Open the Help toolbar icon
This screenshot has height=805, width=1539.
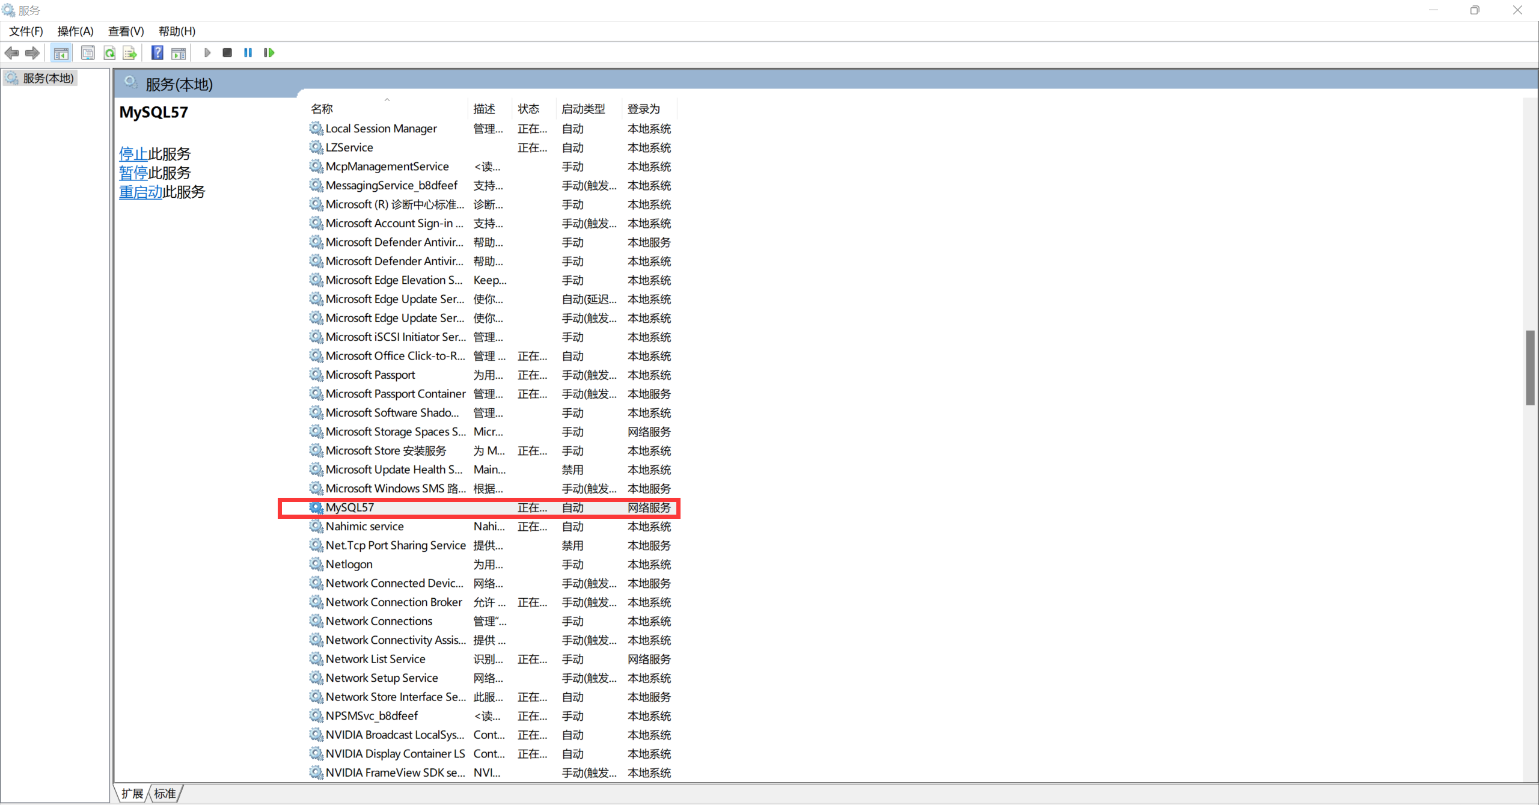(x=157, y=53)
